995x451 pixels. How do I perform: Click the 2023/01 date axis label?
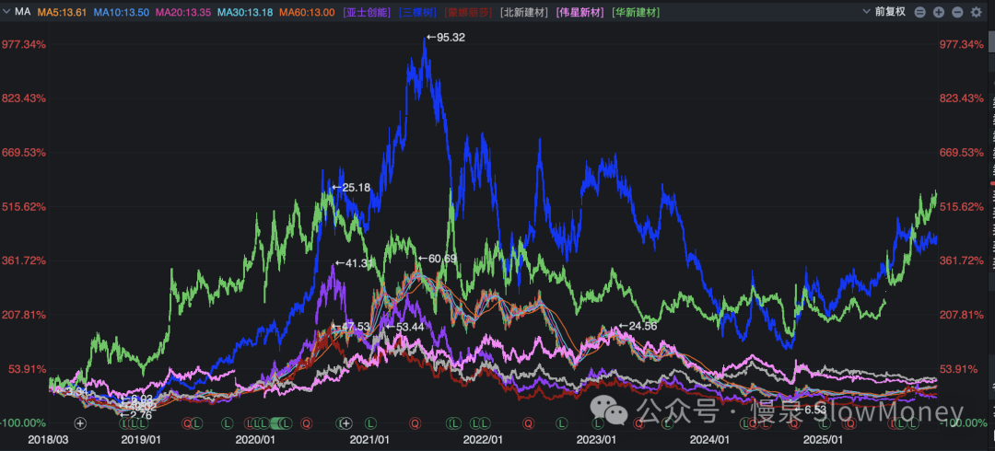coord(598,439)
